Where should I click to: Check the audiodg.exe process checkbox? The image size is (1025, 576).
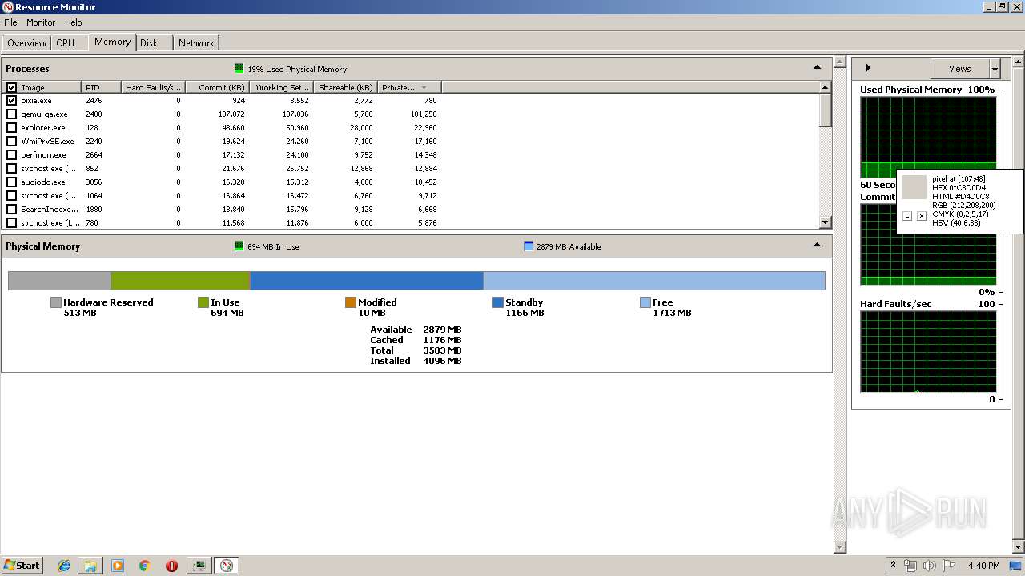(11, 182)
